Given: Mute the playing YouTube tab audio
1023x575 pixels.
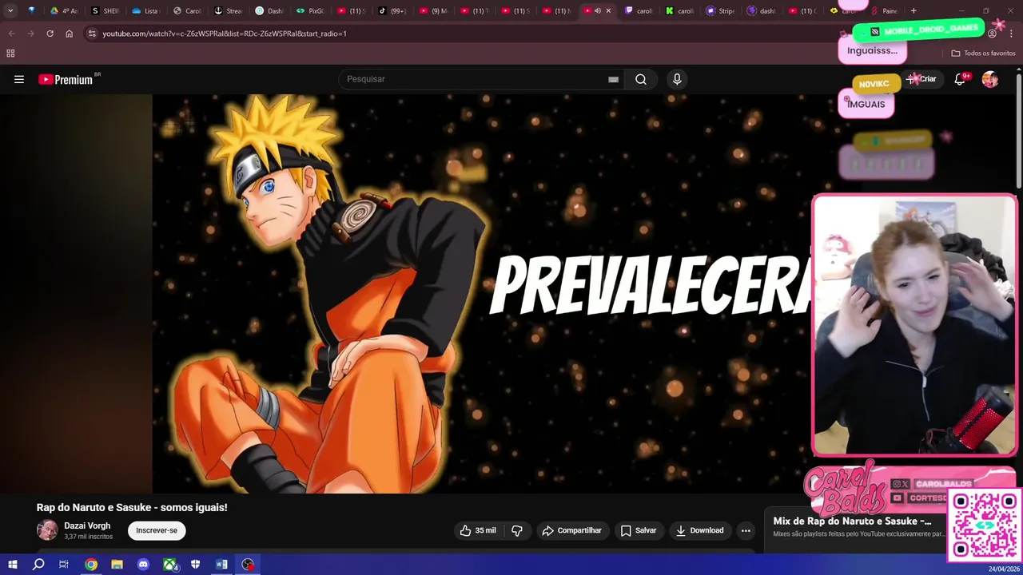Looking at the screenshot, I should pyautogui.click(x=597, y=11).
